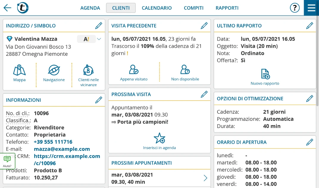This screenshot has width=319, height=188.
Task: Open the Aiuto? chat widget
Action: pos(7,161)
